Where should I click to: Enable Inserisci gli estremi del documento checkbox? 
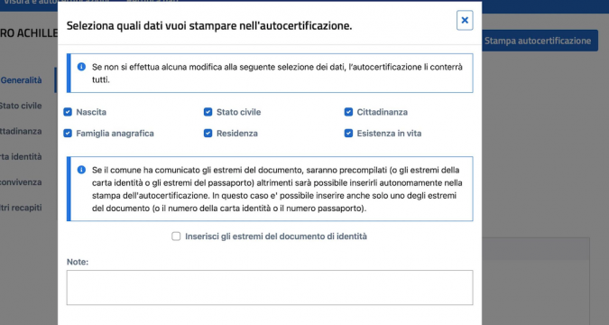coord(176,237)
